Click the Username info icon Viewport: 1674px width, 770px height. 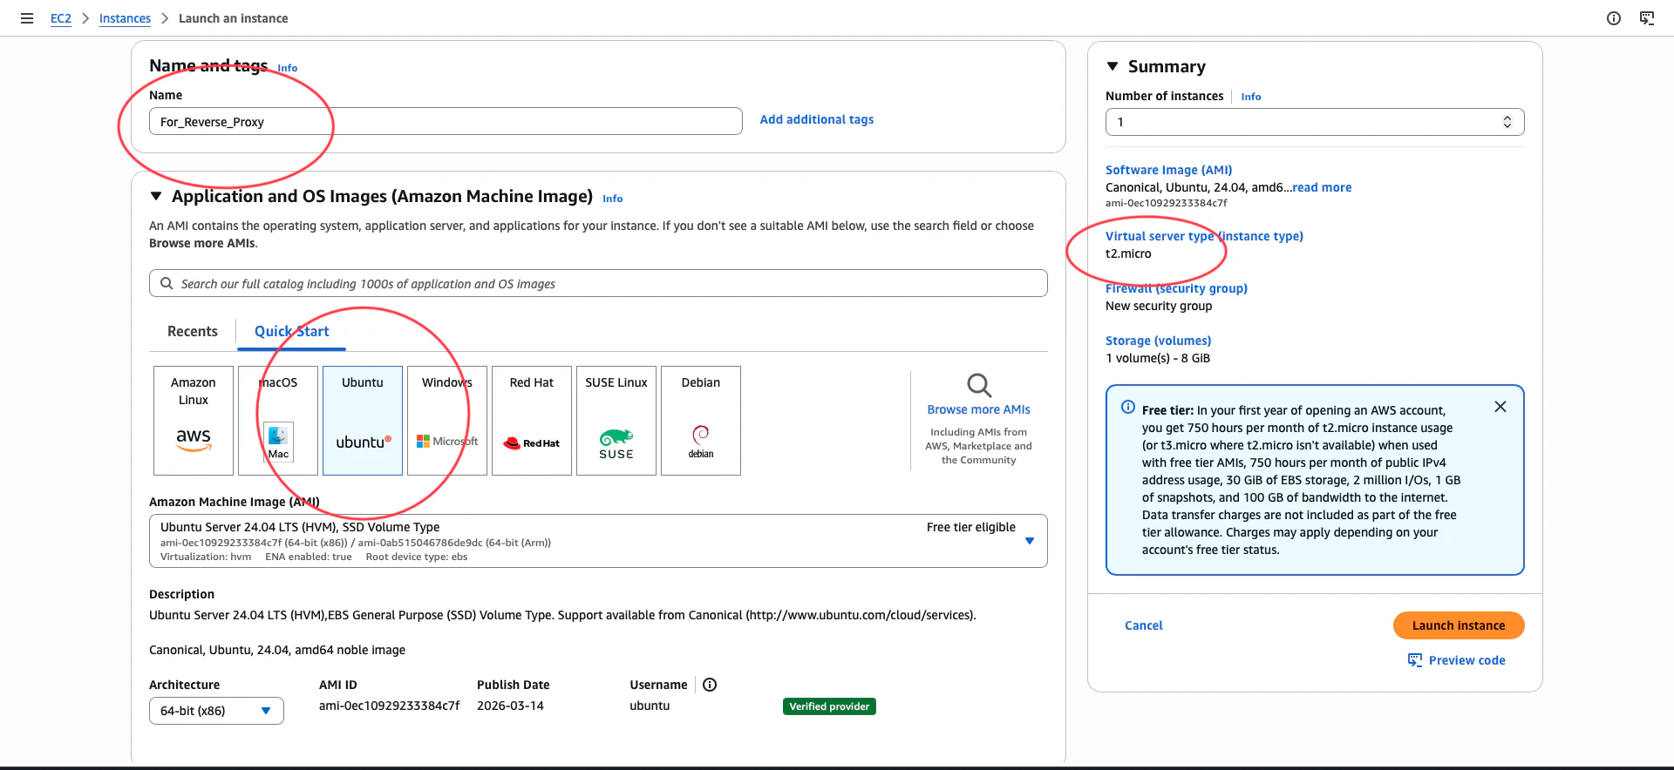[x=710, y=685]
